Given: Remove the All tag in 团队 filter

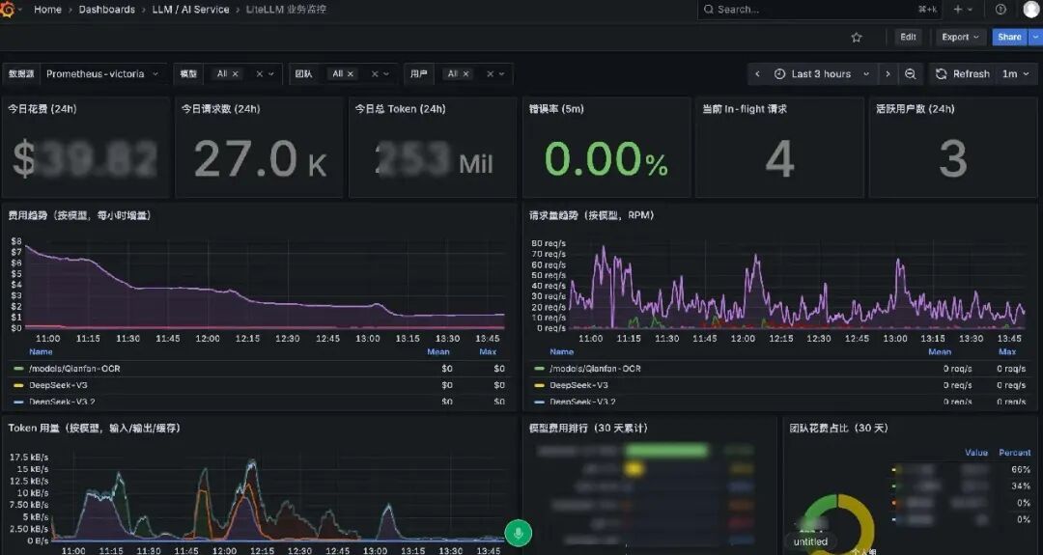Looking at the screenshot, I should (x=350, y=73).
